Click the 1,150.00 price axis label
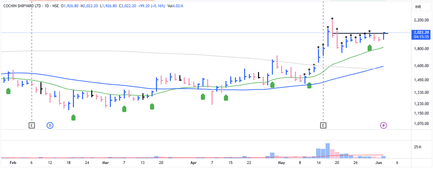 [421, 114]
